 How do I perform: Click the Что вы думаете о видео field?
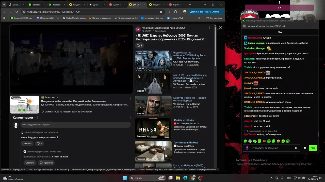tap(75, 125)
